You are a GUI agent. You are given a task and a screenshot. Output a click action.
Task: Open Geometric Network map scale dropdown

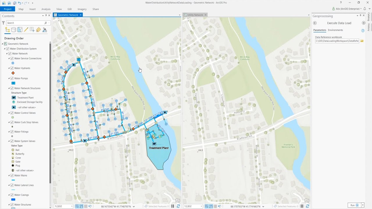coord(72,206)
